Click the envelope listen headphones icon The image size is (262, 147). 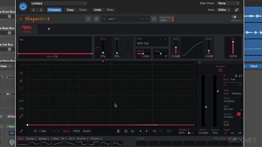click(x=240, y=76)
